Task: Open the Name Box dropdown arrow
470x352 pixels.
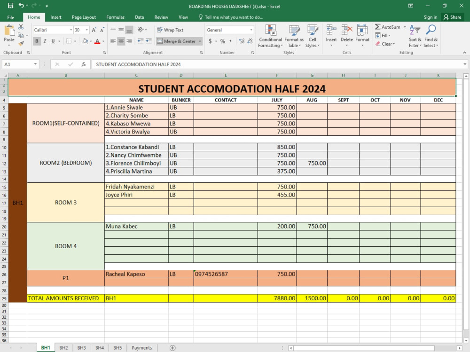Action: tap(35, 64)
